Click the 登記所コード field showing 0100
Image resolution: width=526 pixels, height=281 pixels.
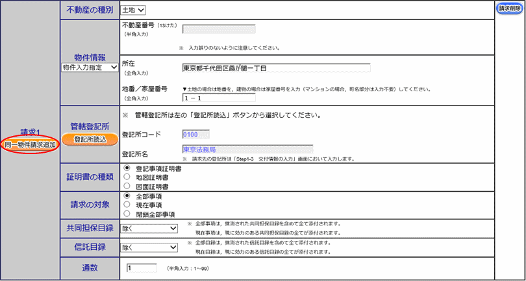196,135
